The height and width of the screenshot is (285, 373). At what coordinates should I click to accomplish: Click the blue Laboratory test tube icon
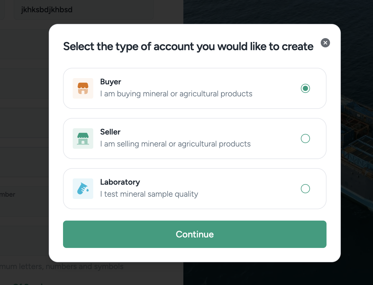point(83,189)
